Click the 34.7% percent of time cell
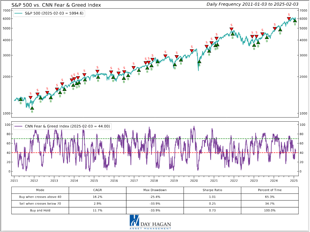This screenshot has width=310, height=232. click(x=270, y=204)
